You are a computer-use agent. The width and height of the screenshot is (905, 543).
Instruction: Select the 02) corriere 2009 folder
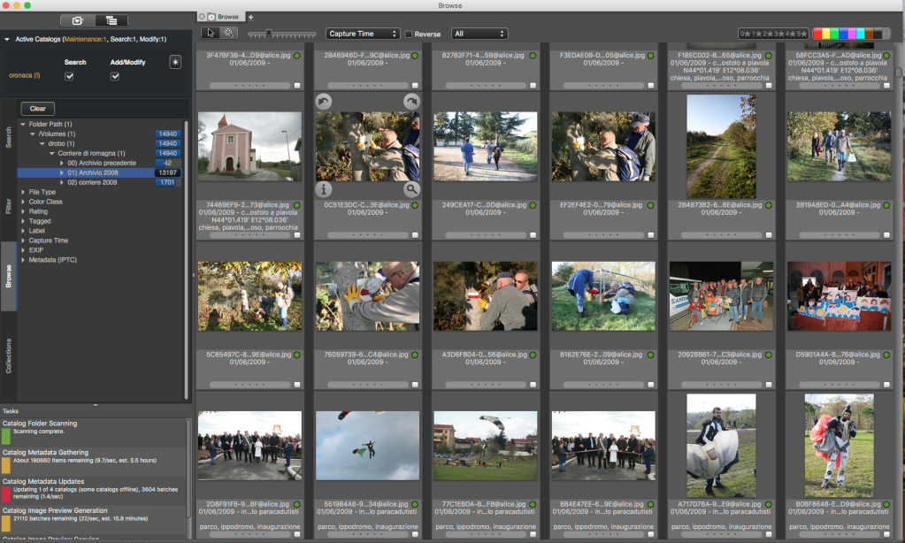(x=93, y=182)
